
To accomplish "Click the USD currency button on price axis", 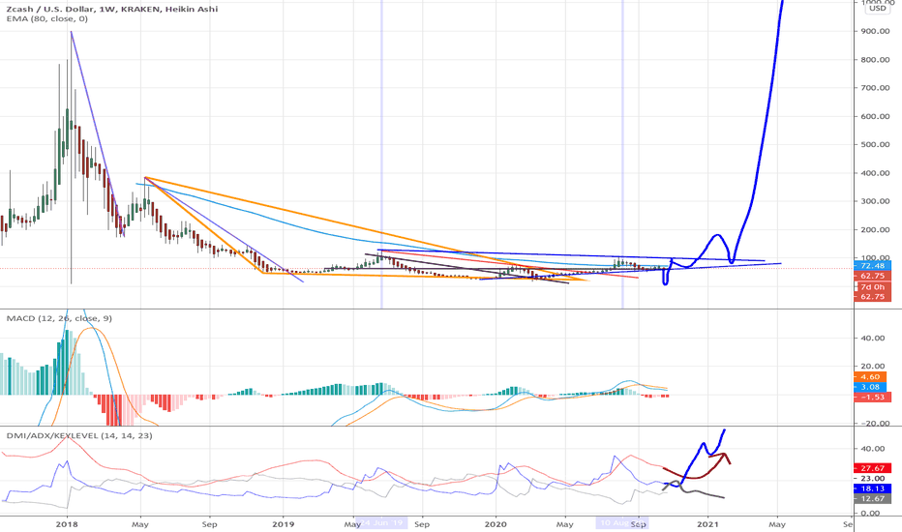I will [x=877, y=8].
